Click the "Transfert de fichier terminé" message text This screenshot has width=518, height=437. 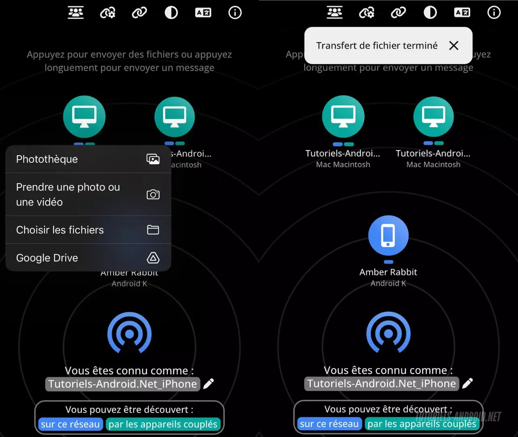(377, 45)
